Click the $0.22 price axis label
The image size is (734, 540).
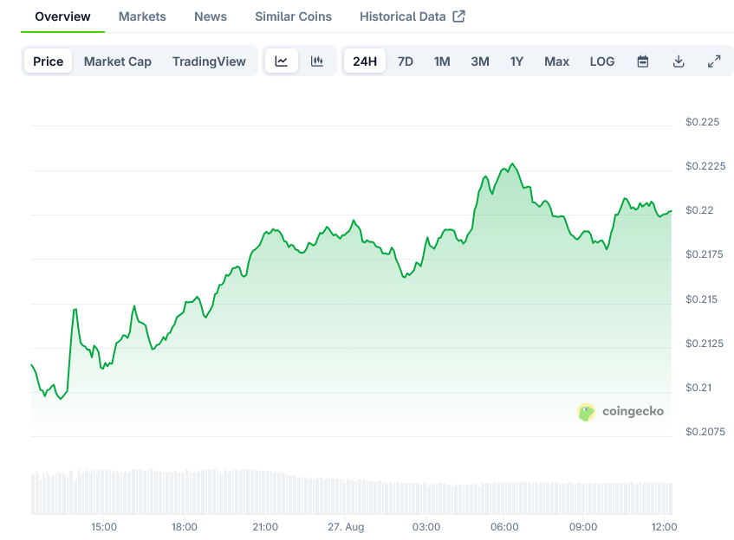699,210
